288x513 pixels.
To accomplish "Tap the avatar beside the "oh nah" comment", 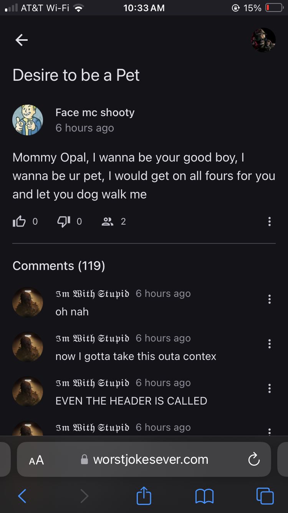I will (28, 302).
